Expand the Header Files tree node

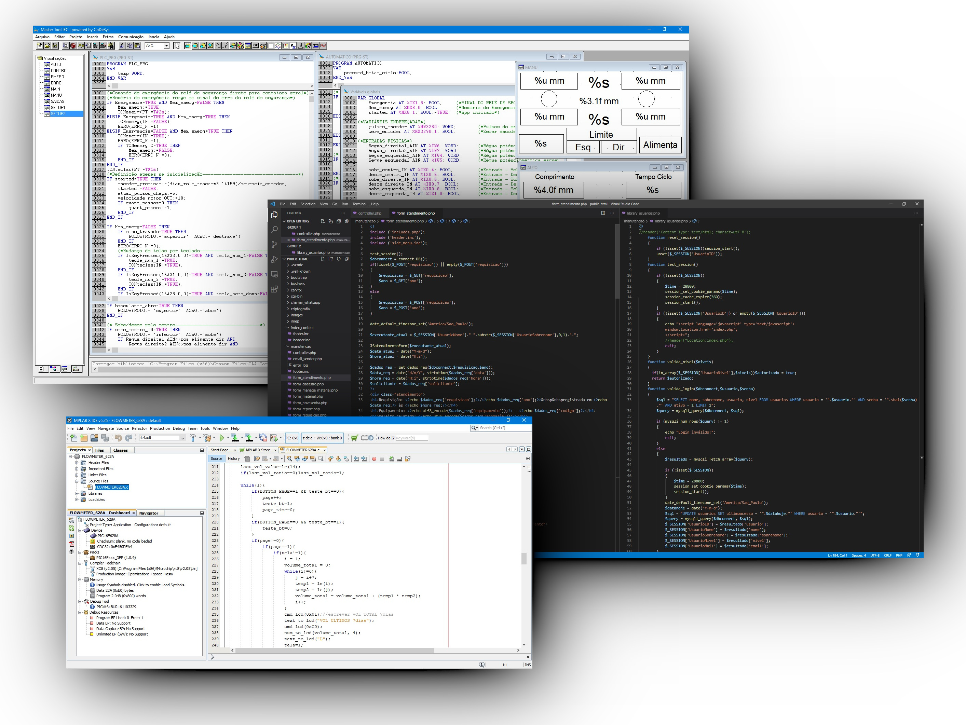point(77,463)
